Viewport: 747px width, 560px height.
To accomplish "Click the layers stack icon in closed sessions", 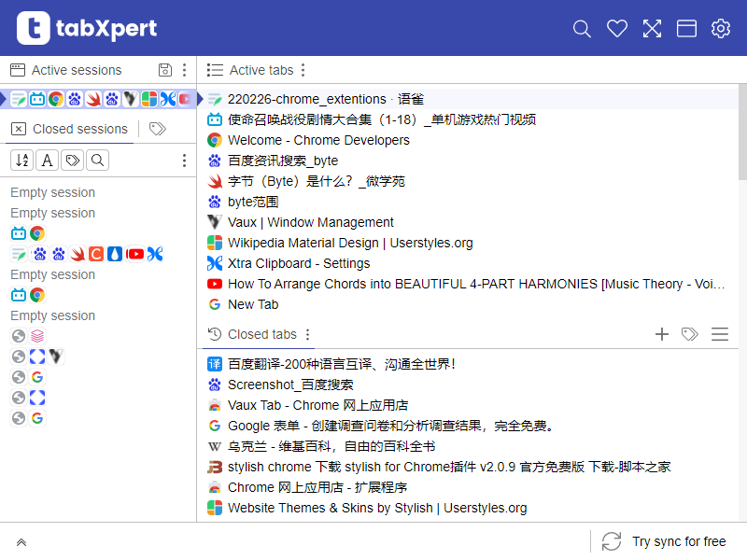I will point(37,336).
